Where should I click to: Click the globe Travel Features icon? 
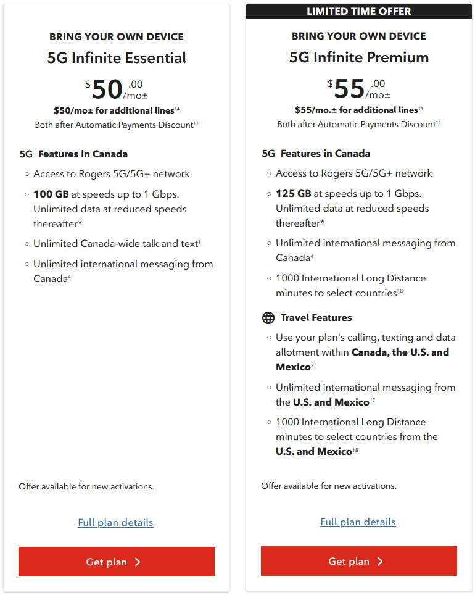point(268,317)
